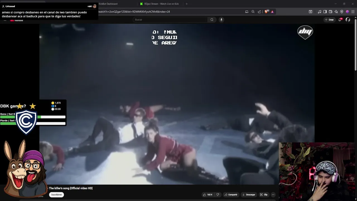Click the roki user avatar in chat popup

[x=95, y=6]
